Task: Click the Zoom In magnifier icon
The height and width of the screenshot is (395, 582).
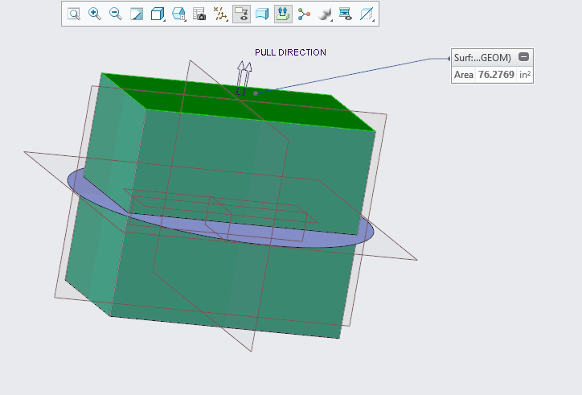Action: 95,14
